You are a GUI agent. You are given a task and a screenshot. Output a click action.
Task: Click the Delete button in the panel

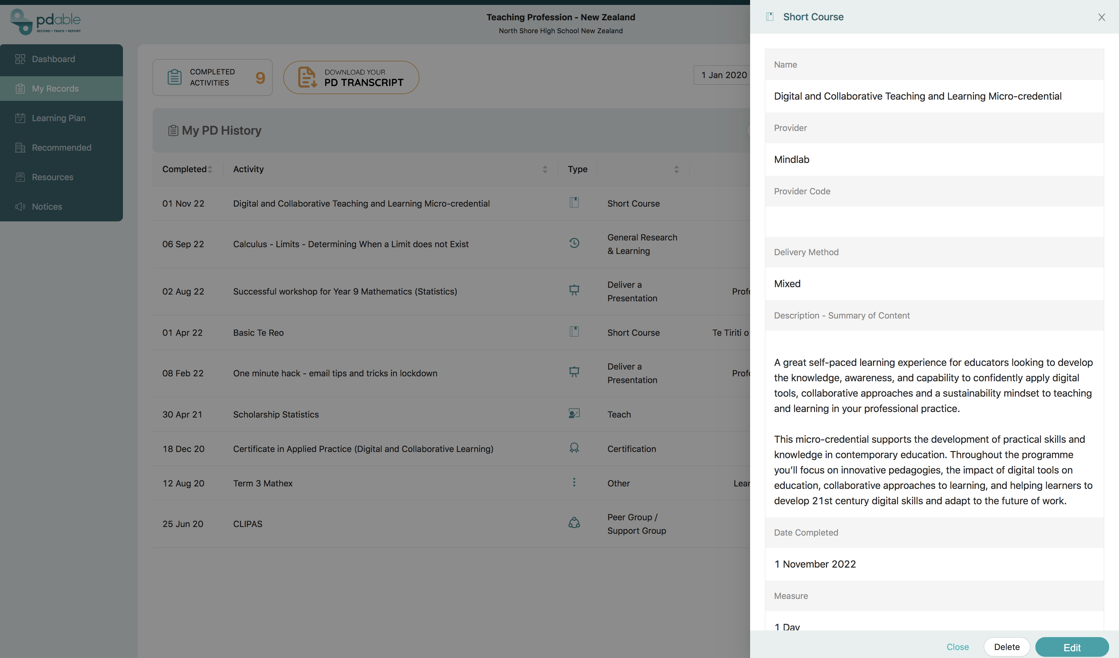pos(1007,647)
